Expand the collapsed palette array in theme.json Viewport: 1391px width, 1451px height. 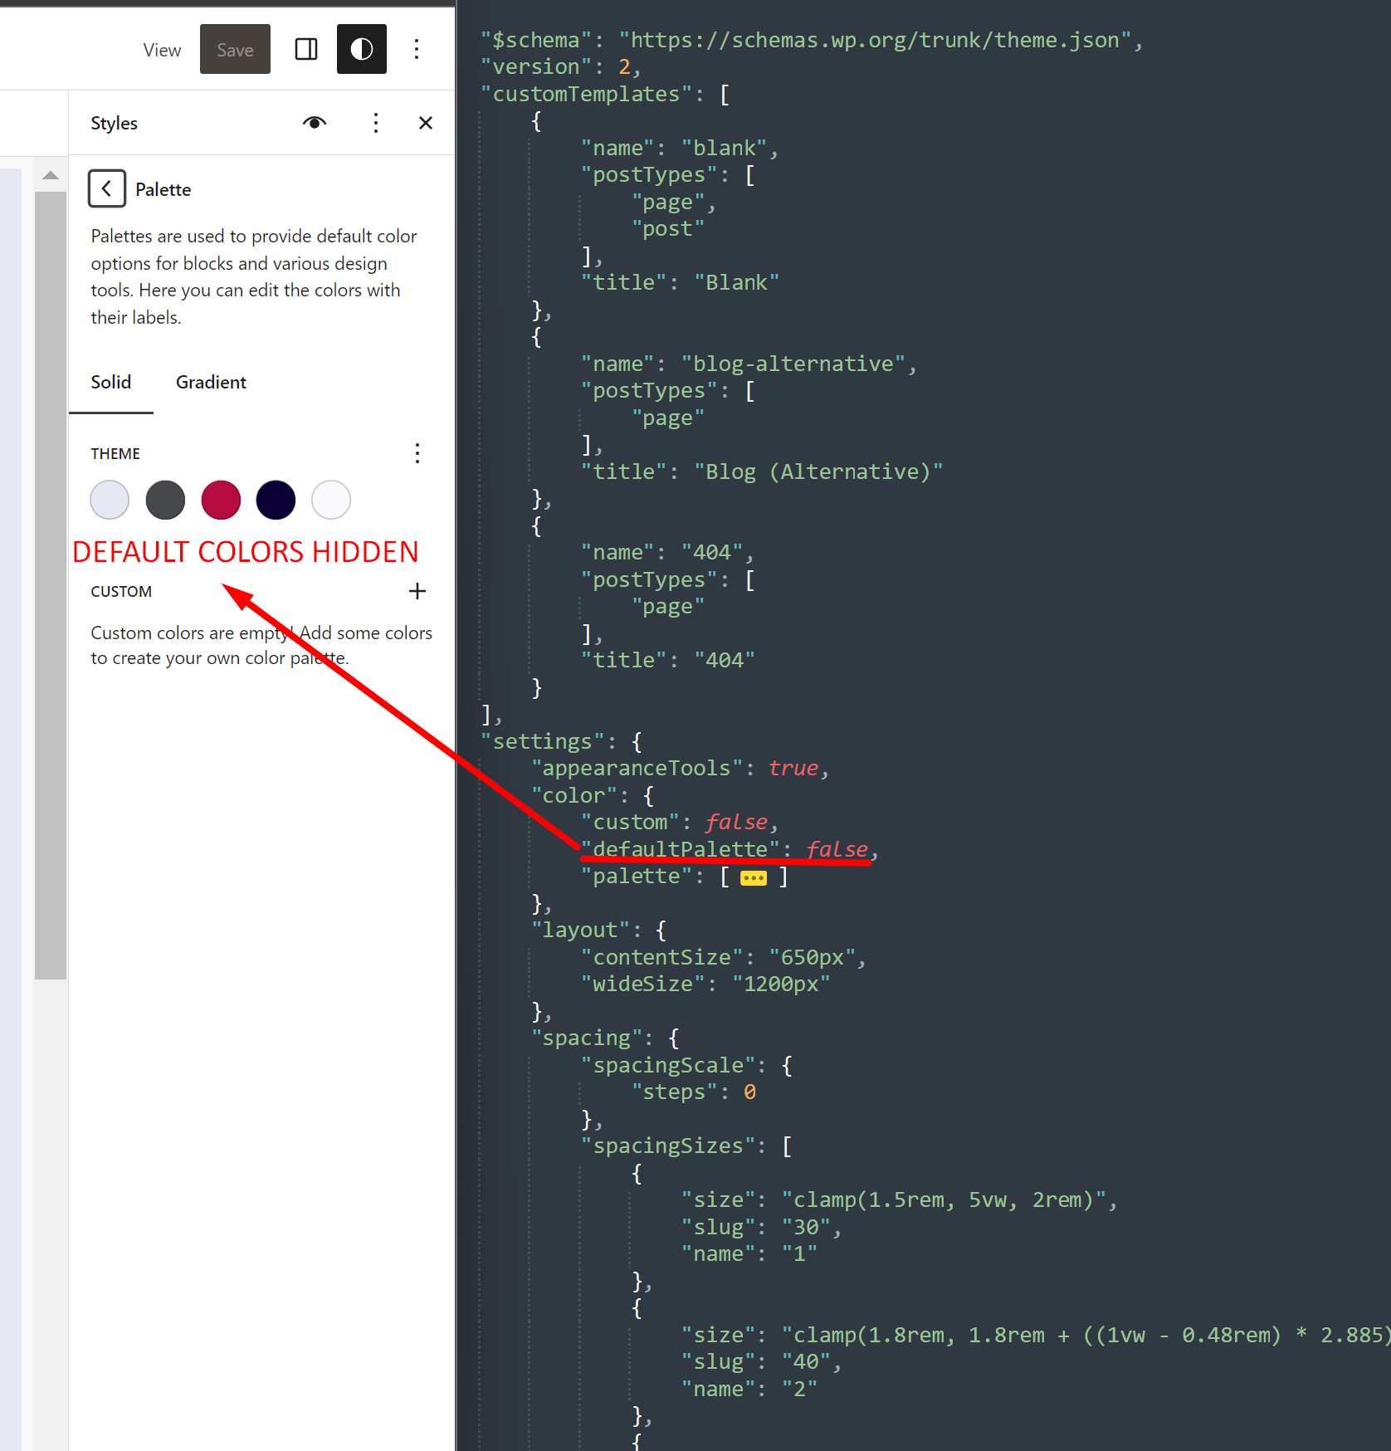pos(752,877)
